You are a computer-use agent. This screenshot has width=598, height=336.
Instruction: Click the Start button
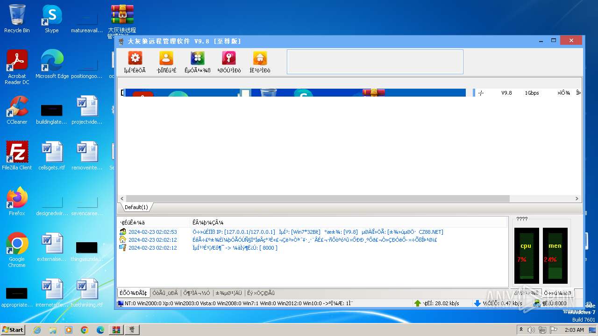click(x=13, y=329)
